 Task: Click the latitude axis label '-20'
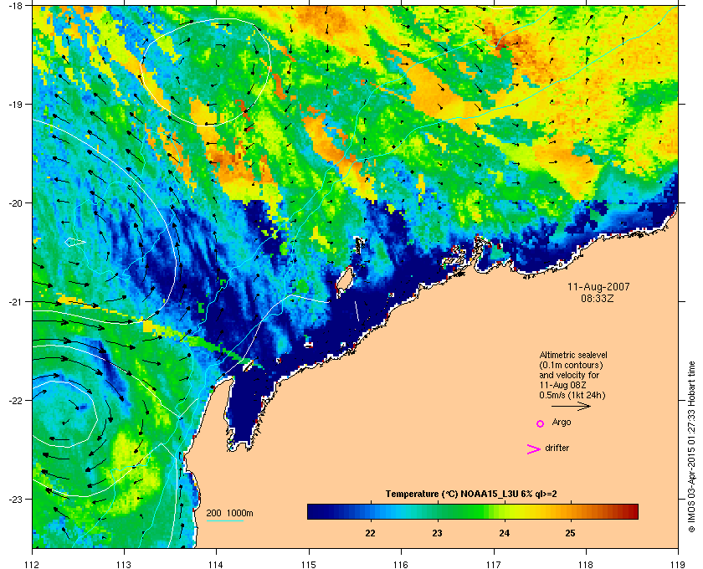click(15, 202)
